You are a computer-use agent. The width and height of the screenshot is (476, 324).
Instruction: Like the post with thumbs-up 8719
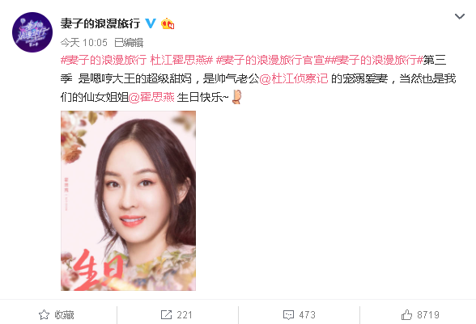(420, 315)
